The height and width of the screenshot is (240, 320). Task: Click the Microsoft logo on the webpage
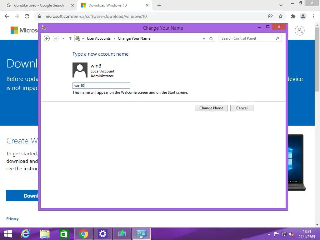pos(24,30)
